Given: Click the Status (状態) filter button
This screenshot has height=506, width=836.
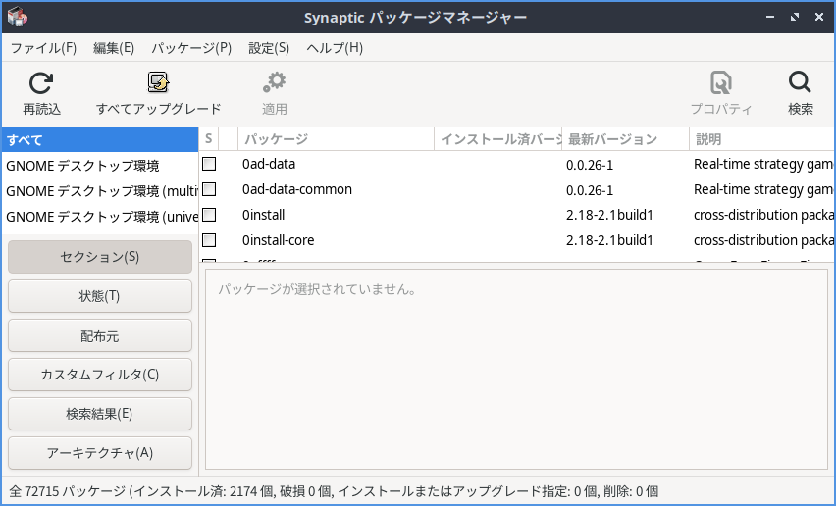Looking at the screenshot, I should [x=100, y=296].
